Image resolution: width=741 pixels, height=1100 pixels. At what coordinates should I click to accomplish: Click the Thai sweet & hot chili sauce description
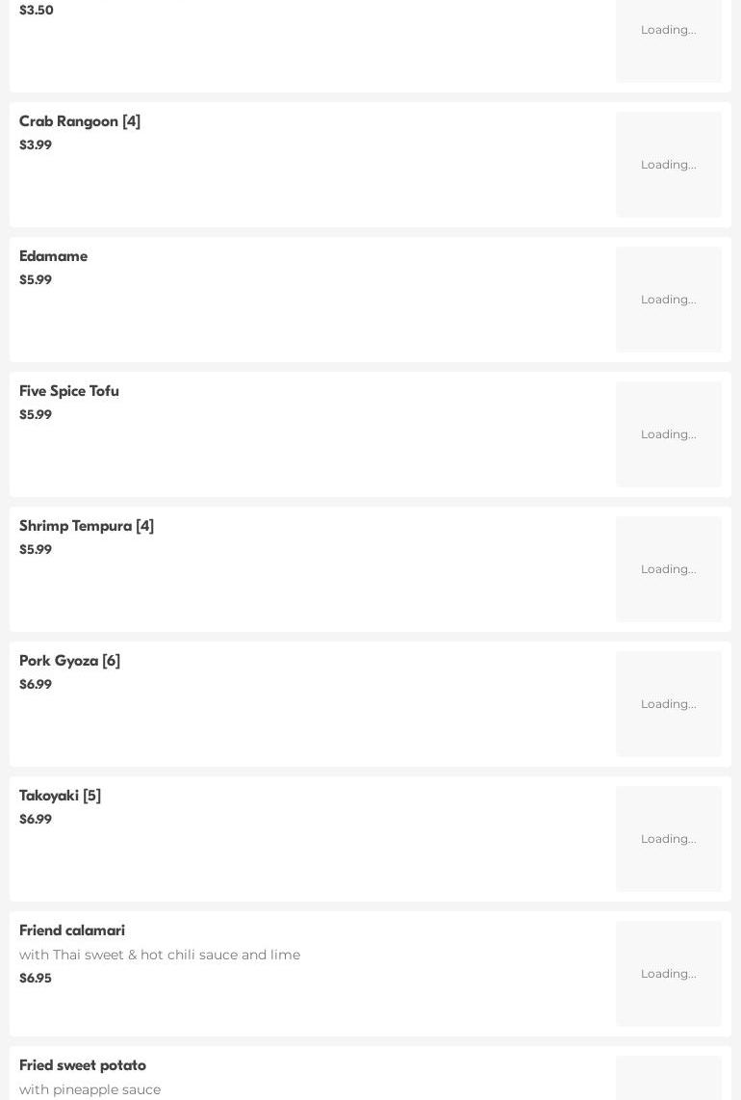(x=160, y=955)
